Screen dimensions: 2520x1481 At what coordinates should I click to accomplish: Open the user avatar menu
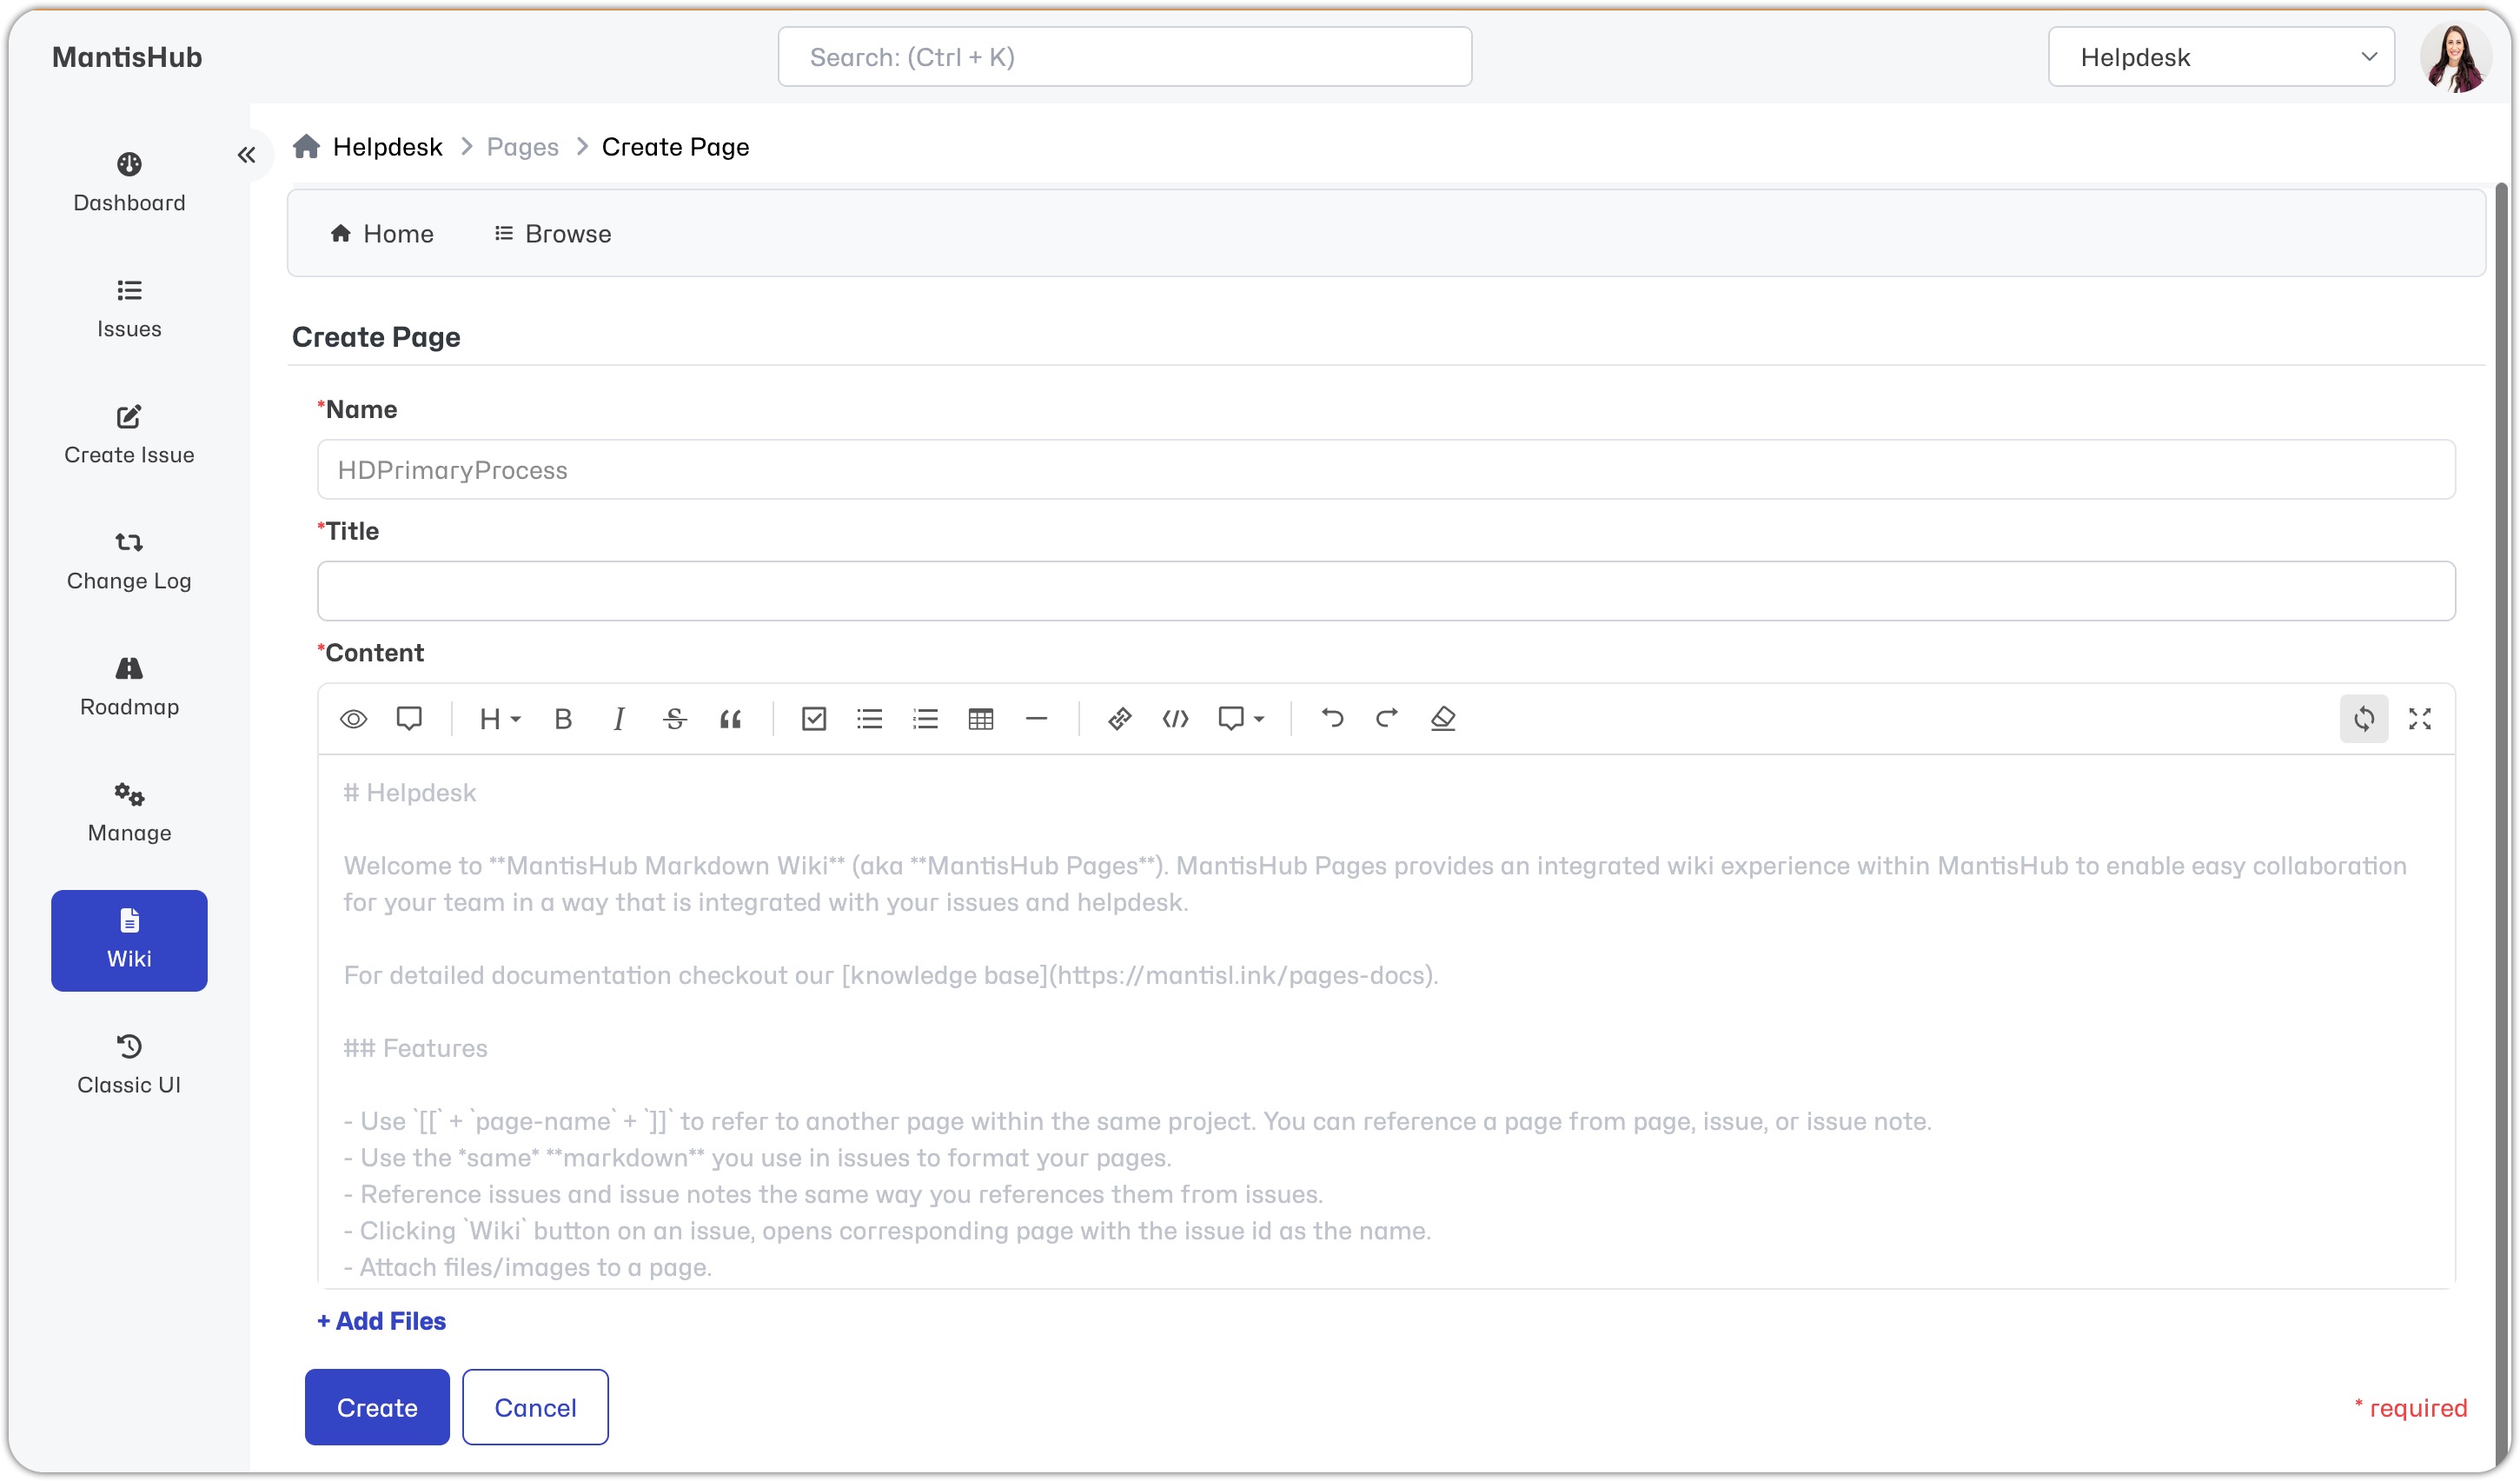pyautogui.click(x=2455, y=57)
